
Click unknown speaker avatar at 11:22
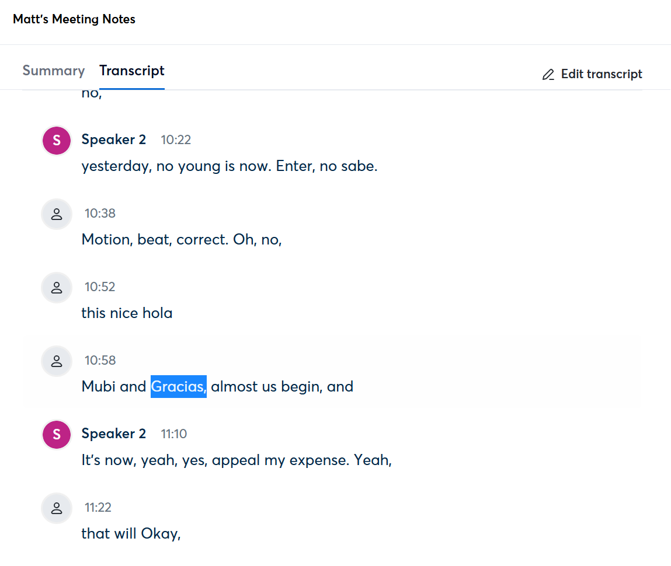tap(57, 508)
